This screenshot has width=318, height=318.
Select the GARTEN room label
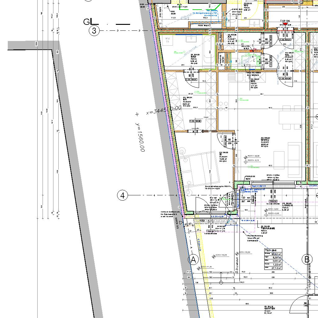[270, 308]
